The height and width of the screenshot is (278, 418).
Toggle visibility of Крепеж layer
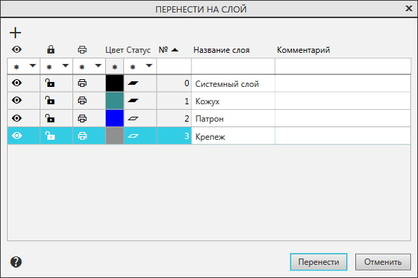[x=17, y=136]
